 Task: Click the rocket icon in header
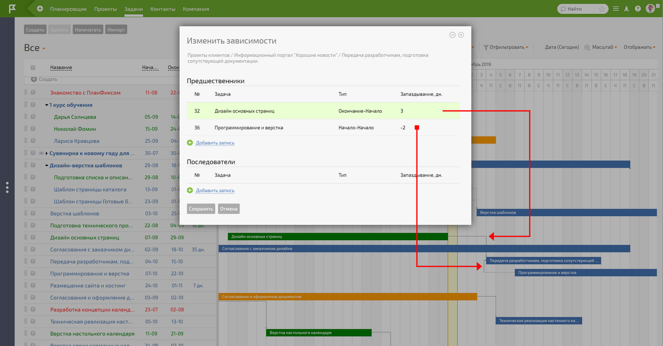point(627,9)
